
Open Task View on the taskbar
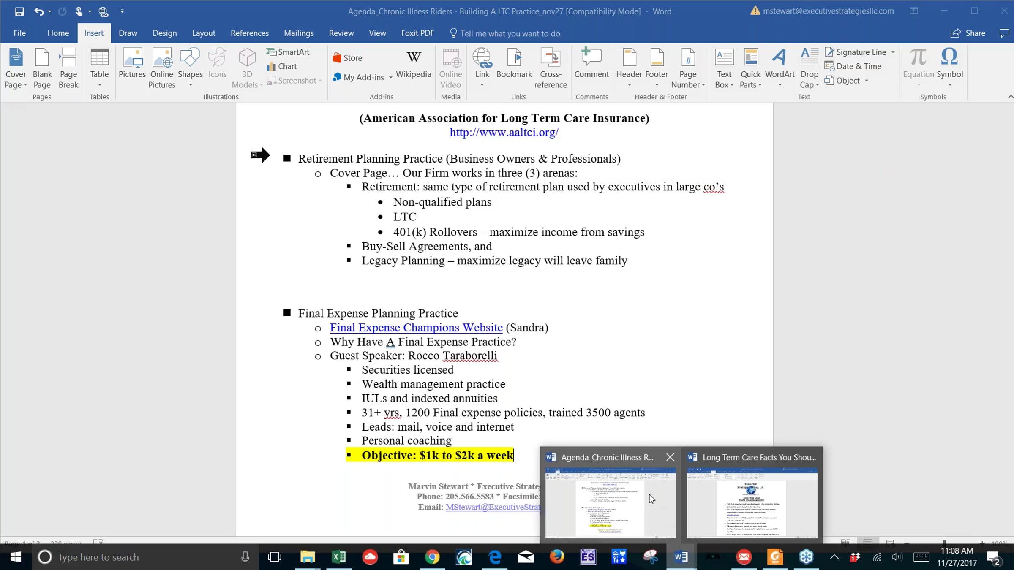coord(275,557)
